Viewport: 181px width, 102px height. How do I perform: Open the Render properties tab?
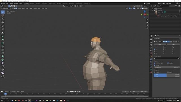[x=151, y=42]
